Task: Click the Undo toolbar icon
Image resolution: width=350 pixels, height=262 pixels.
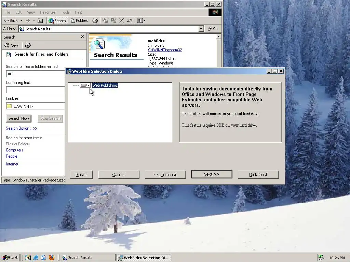Action: pyautogui.click(x=130, y=21)
